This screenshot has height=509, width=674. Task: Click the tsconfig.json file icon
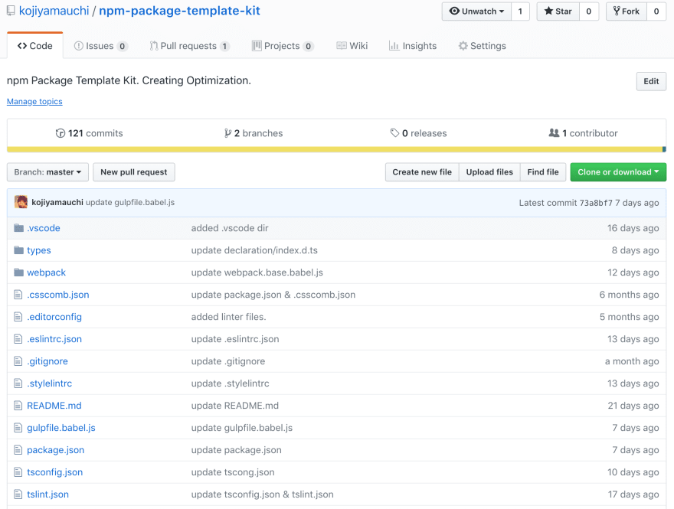[x=18, y=472]
